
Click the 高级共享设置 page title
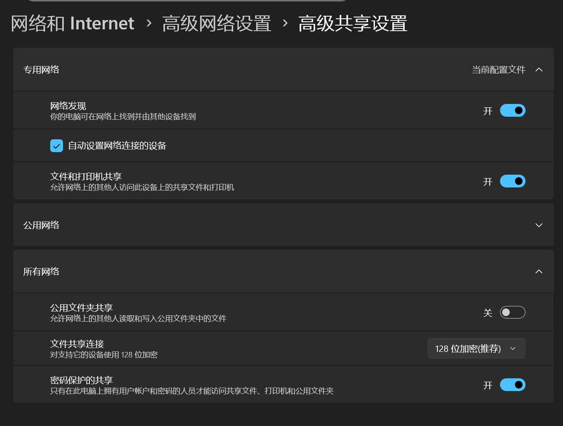click(x=353, y=23)
